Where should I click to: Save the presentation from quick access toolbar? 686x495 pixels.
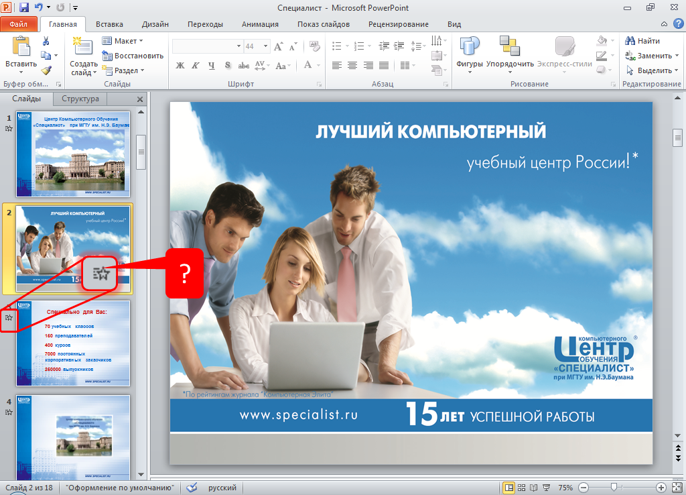(24, 7)
